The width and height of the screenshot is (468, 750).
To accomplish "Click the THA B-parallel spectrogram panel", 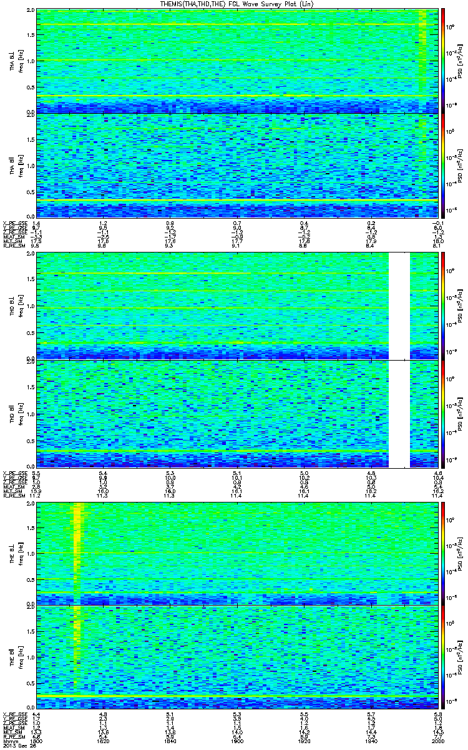I will click(237, 165).
